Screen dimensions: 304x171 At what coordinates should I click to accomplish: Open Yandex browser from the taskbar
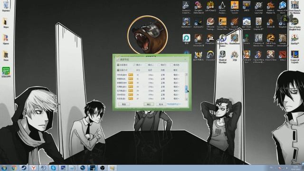click(34, 168)
